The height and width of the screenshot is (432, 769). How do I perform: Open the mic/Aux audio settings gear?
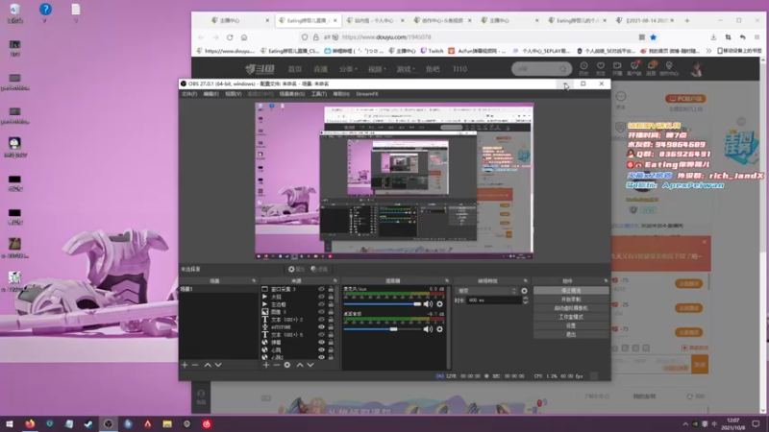coord(439,304)
